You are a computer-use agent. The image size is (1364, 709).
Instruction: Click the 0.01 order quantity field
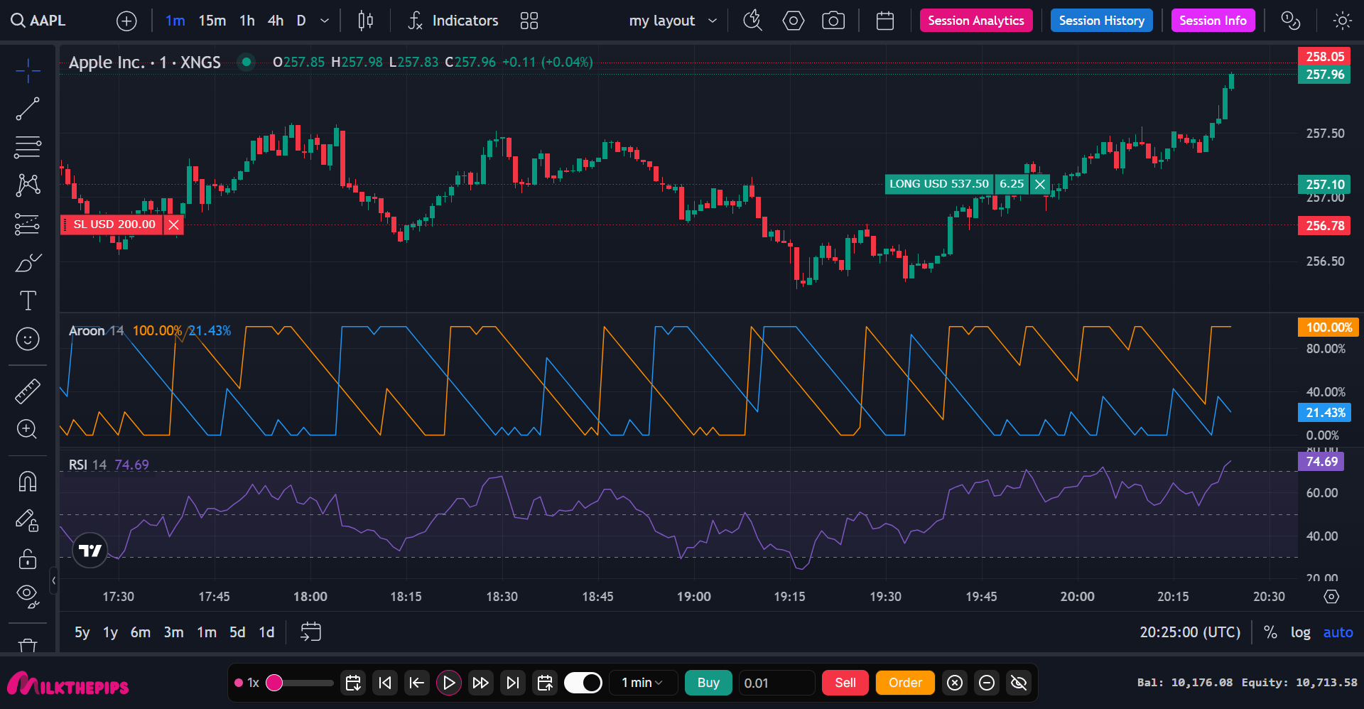click(776, 682)
